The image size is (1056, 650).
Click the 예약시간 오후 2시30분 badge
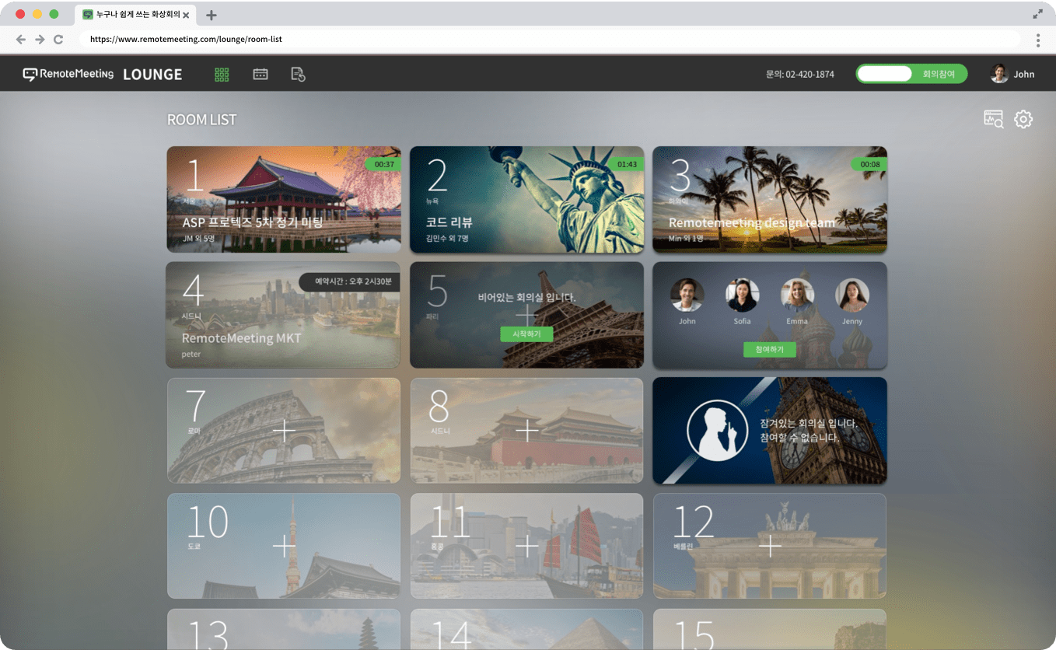[x=350, y=281]
